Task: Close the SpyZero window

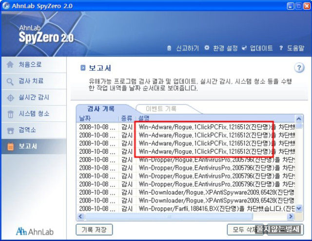Action: (306, 6)
